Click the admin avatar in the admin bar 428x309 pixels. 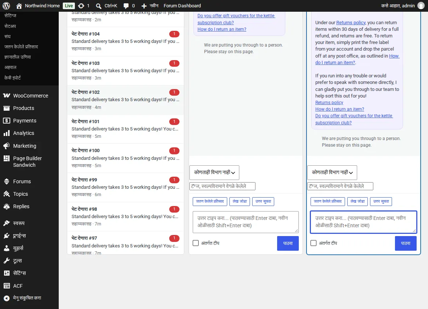click(421, 6)
